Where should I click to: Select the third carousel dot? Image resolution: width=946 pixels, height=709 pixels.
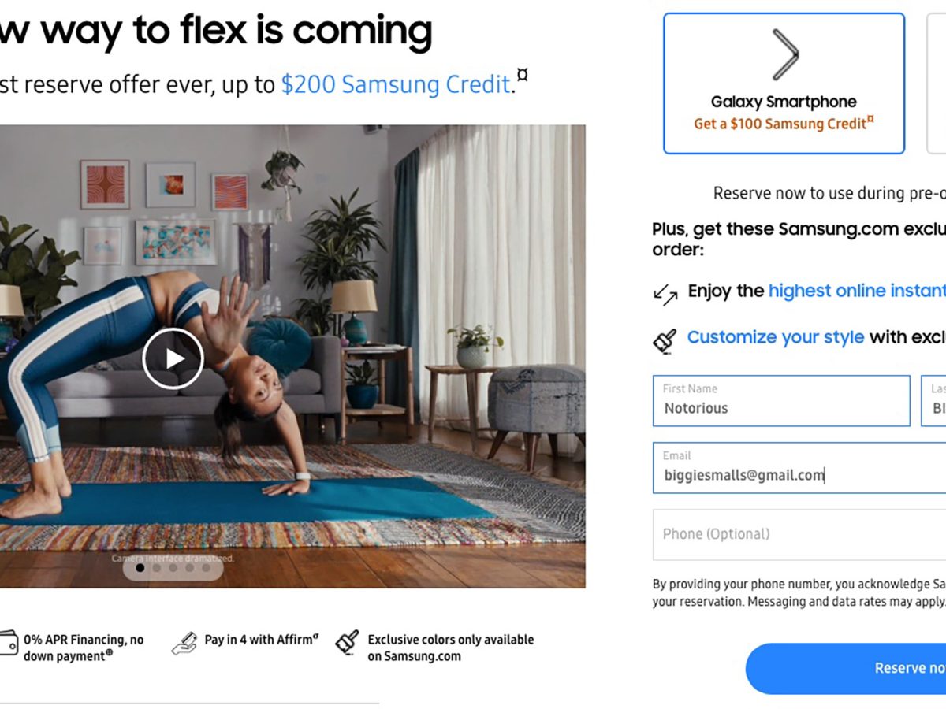pyautogui.click(x=173, y=567)
